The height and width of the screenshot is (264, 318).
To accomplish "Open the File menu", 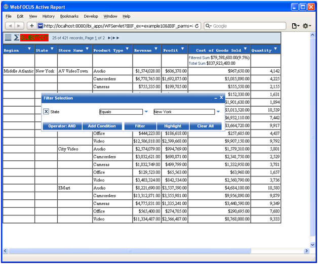I will (x=9, y=16).
